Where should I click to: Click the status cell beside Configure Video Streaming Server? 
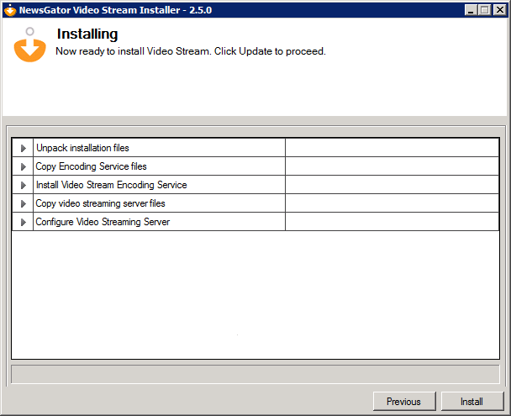point(392,222)
